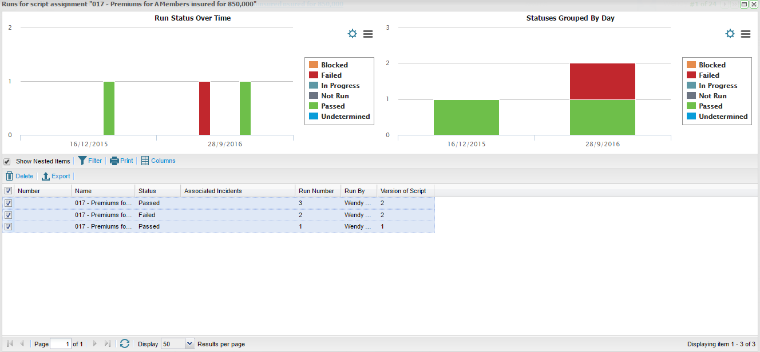Uncheck the checkbox for the Failed run row
The height and width of the screenshot is (352, 760).
[8, 215]
